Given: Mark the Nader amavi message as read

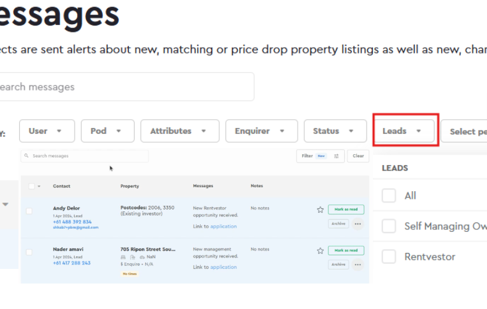Looking at the screenshot, I should point(346,250).
